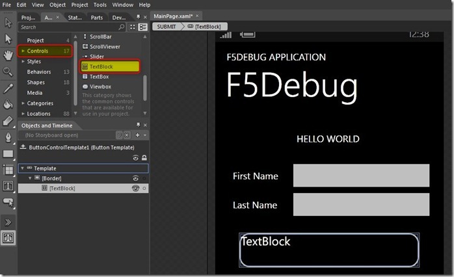
Task: Select the Direct Selection tool
Action: [8, 39]
